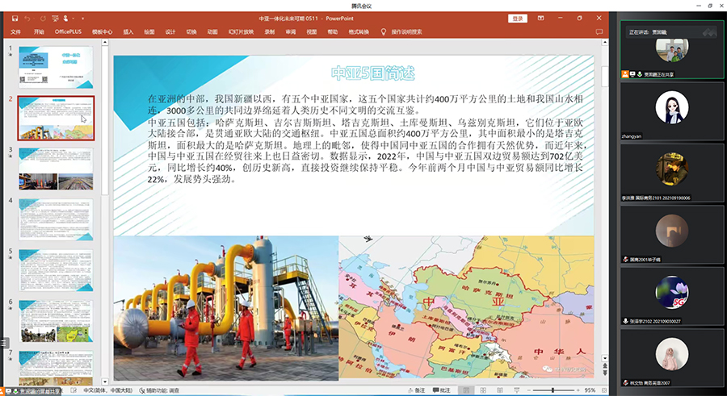Image resolution: width=727 pixels, height=396 pixels.
Task: Click the Undo arrow icon
Action: click(x=28, y=18)
